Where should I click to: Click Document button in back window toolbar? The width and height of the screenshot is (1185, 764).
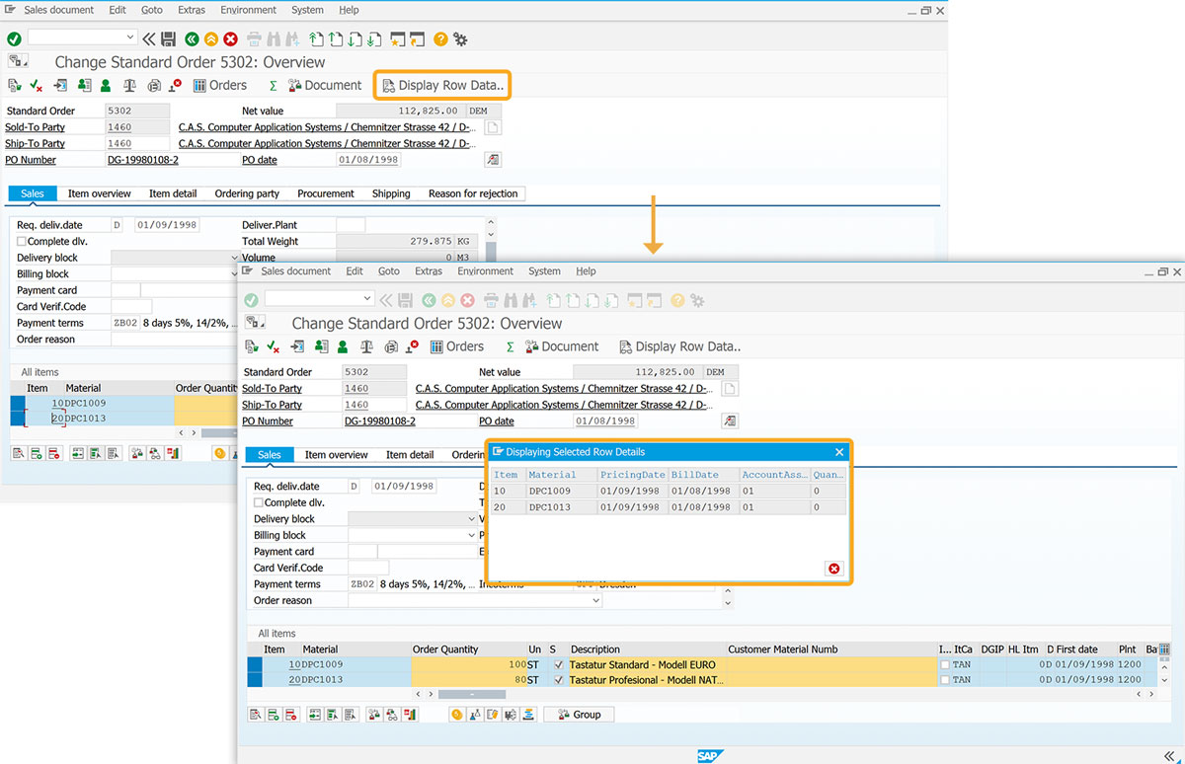pos(325,85)
